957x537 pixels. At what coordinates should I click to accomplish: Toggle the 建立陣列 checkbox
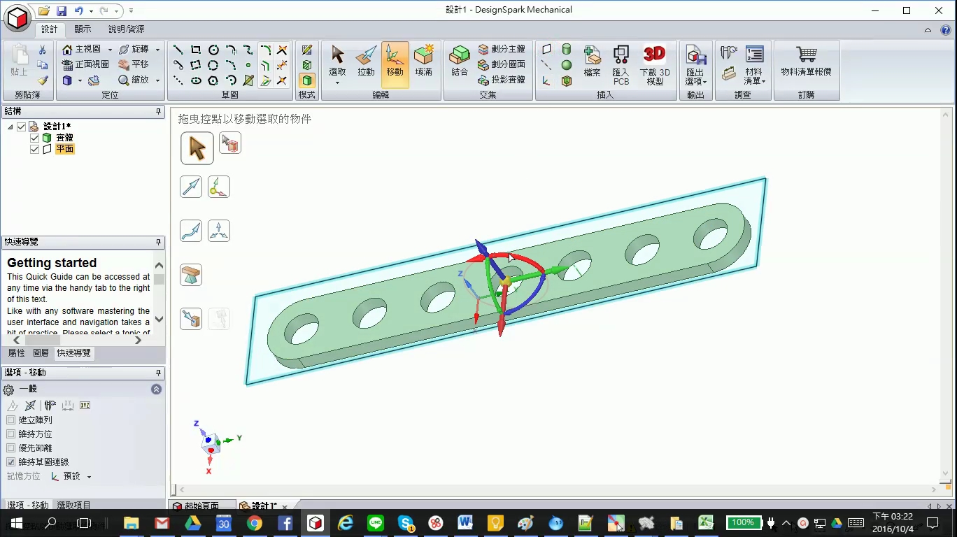click(10, 420)
